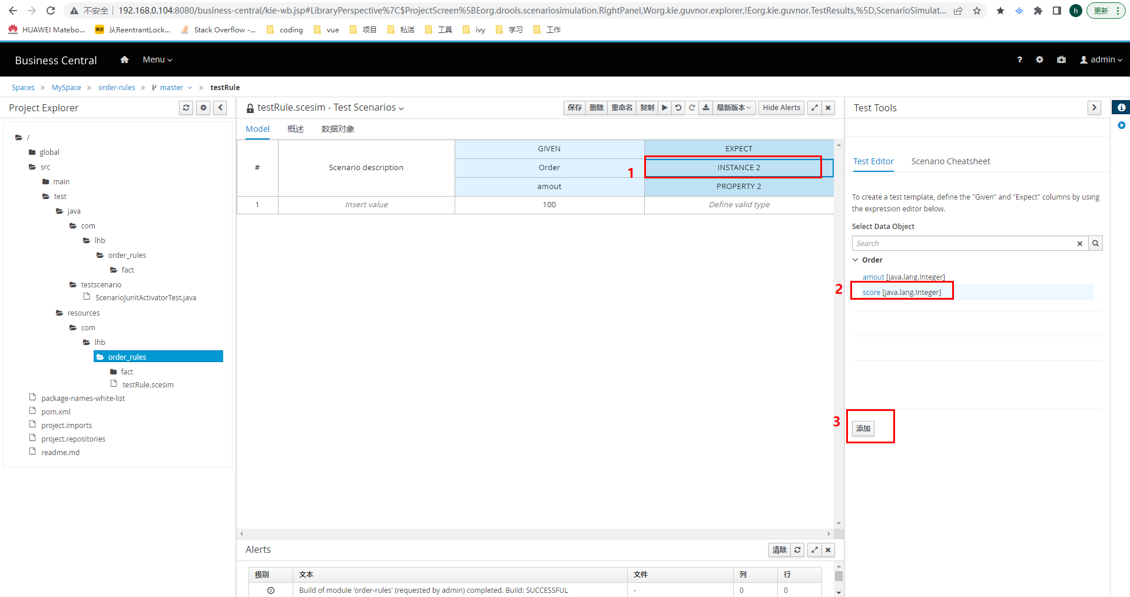This screenshot has width=1130, height=597.
Task: Collapse the Order data object node
Action: [856, 260]
